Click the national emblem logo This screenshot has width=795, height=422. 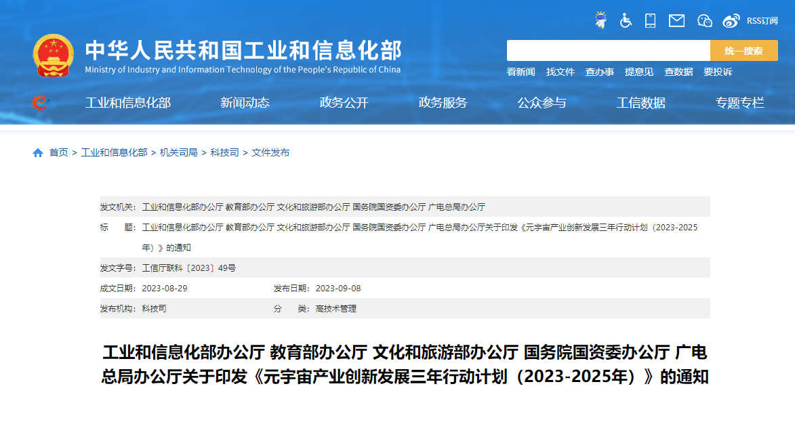pos(54,56)
